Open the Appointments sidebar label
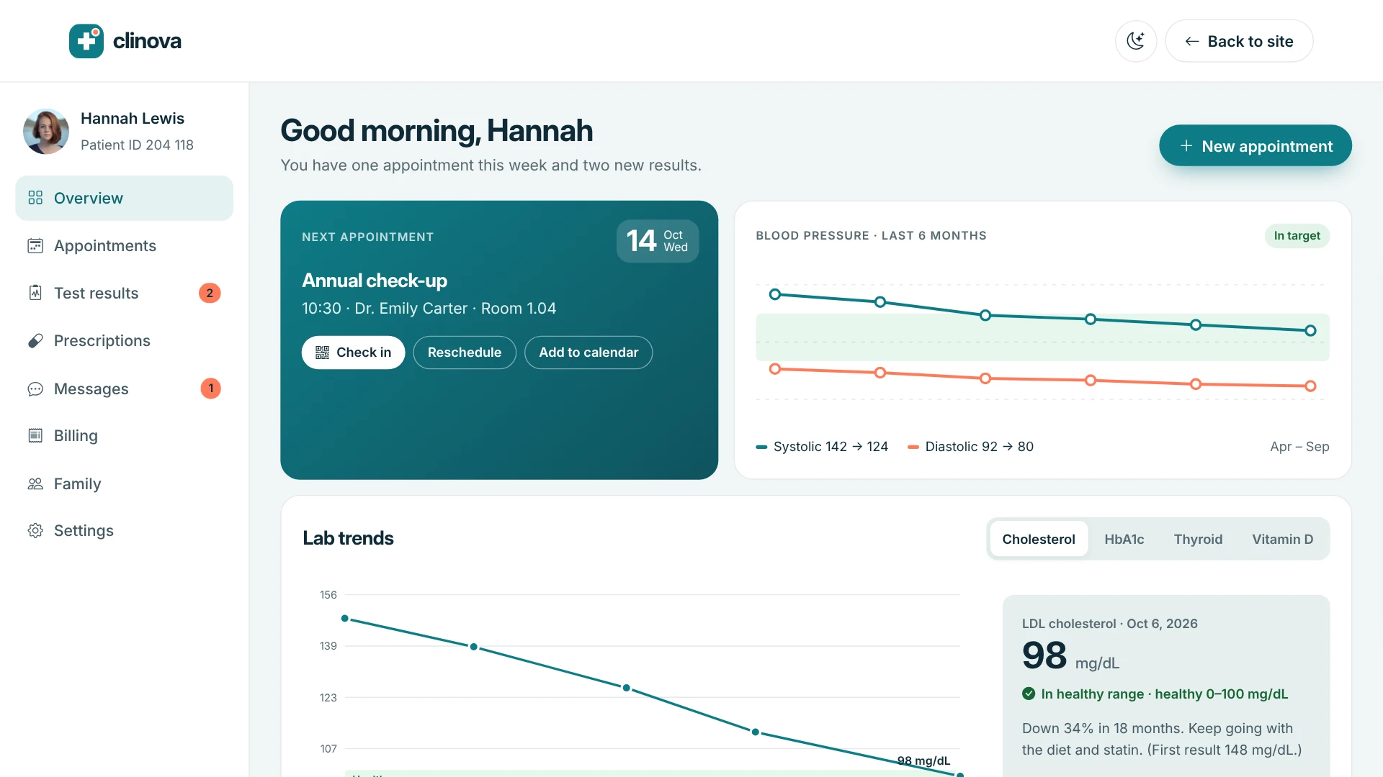This screenshot has width=1383, height=777. [x=105, y=245]
